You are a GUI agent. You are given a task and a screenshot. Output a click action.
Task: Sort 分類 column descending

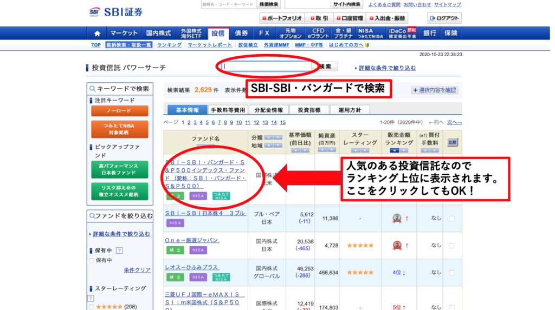click(278, 137)
